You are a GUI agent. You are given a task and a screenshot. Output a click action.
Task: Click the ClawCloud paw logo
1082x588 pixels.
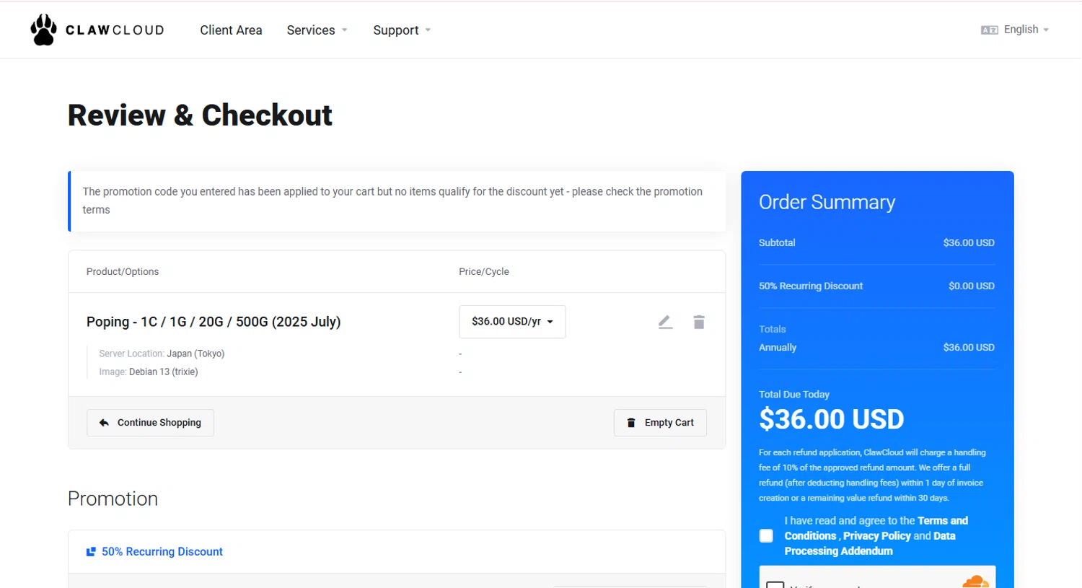43,30
